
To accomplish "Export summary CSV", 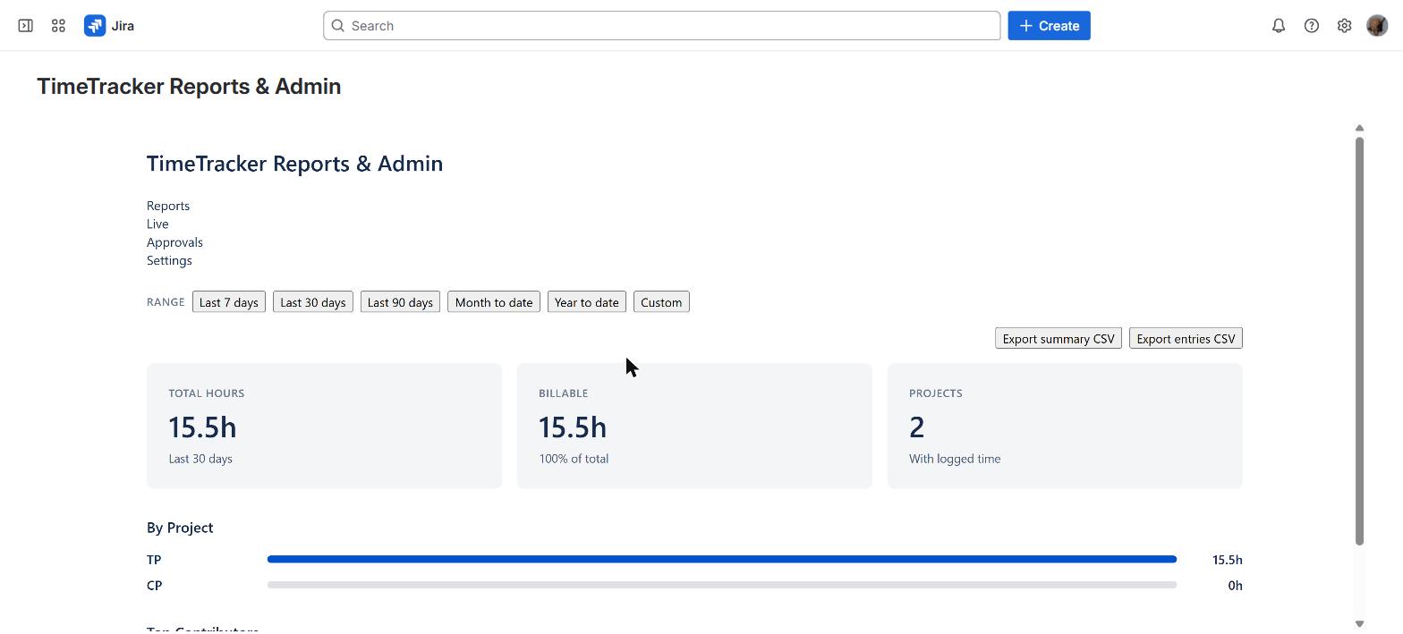I will point(1059,338).
